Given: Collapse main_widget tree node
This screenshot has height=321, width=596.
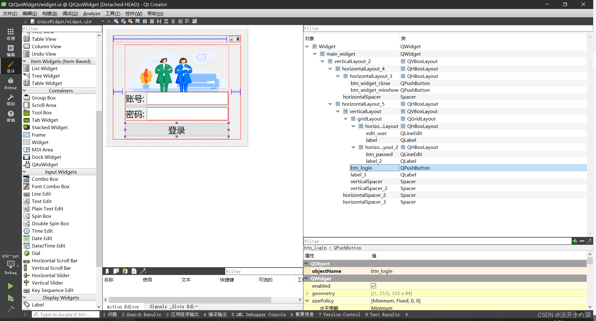Looking at the screenshot, I should point(315,54).
